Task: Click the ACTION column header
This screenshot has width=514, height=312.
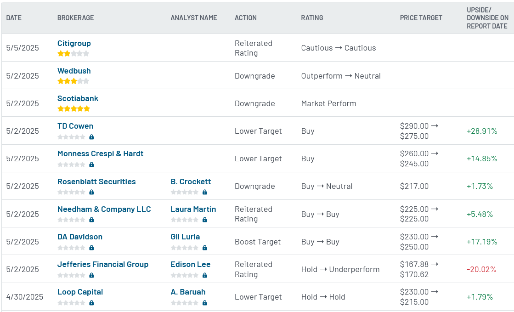Action: click(246, 18)
